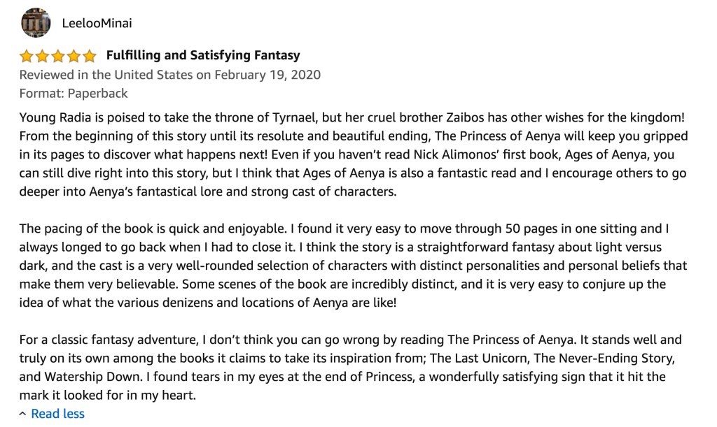The height and width of the screenshot is (427, 717).
Task: Click the second gold rating star
Action: click(42, 56)
